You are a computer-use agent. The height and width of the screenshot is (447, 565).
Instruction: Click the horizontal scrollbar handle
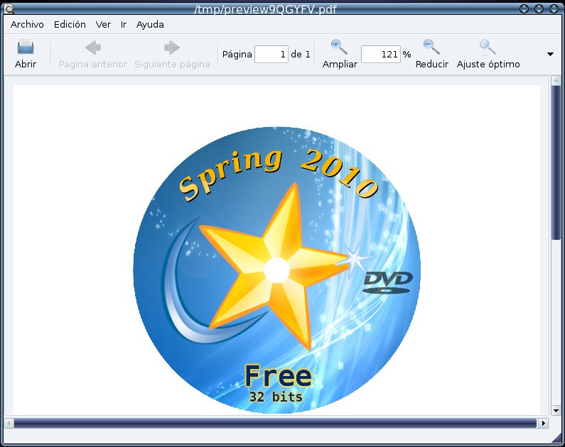click(x=276, y=423)
